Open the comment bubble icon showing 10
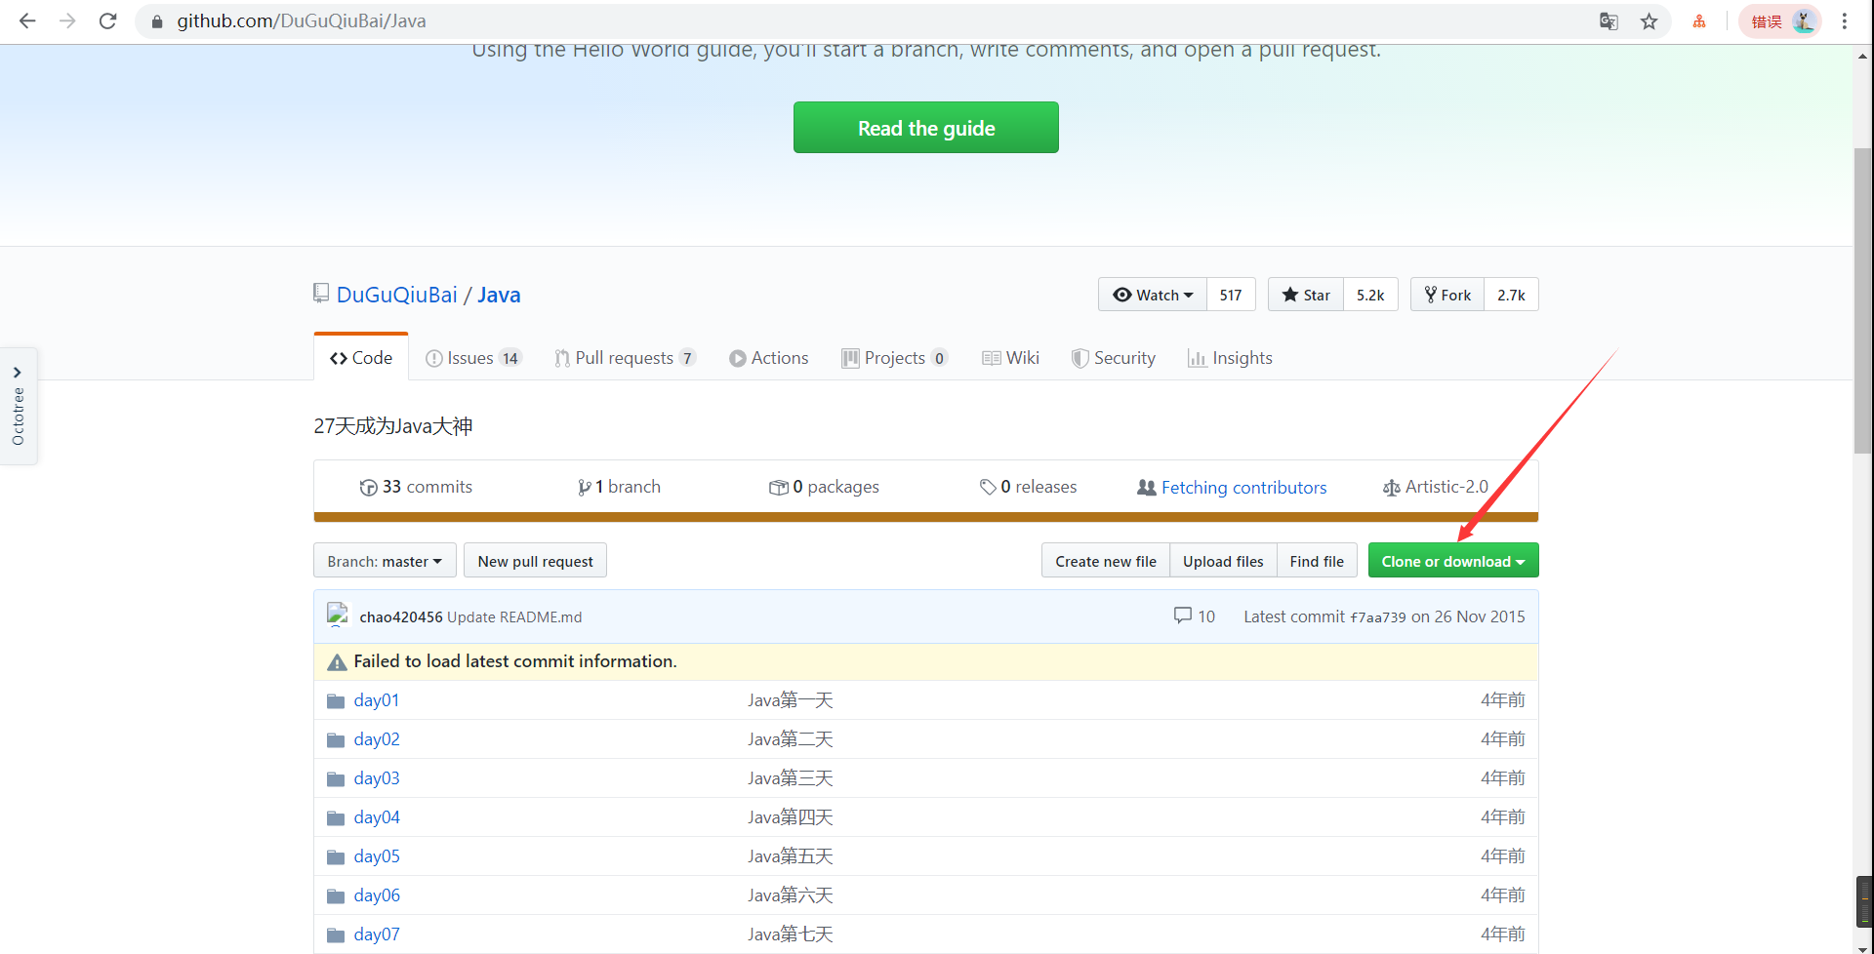 coord(1183,616)
